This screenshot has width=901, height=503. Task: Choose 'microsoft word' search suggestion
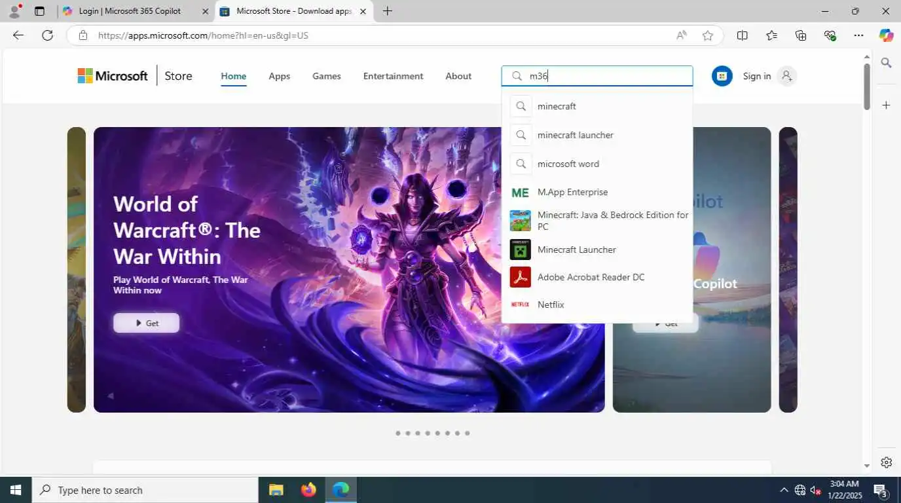point(597,164)
